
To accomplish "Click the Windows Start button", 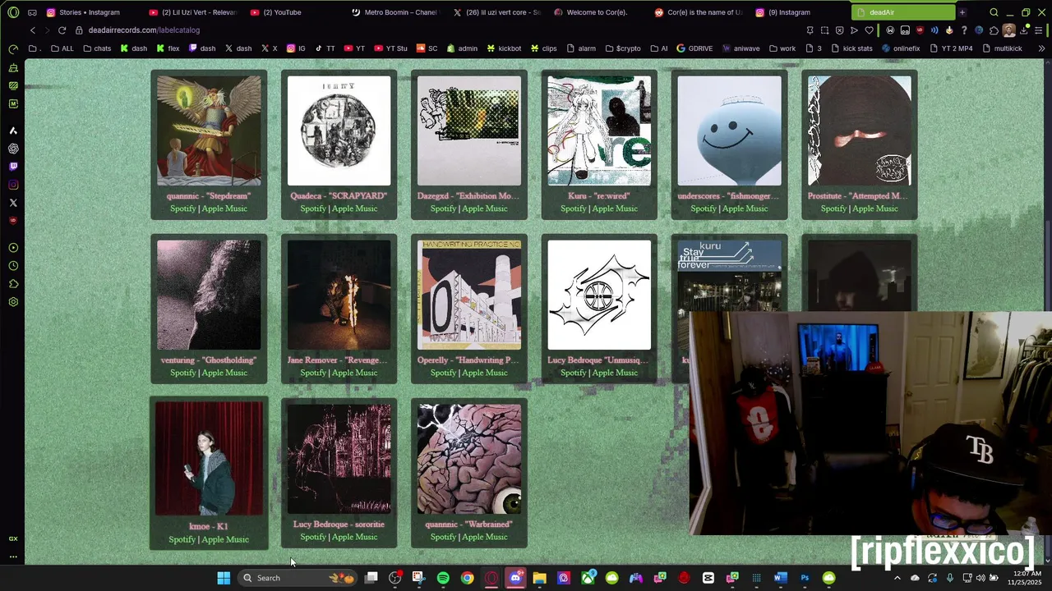I will pos(224,578).
